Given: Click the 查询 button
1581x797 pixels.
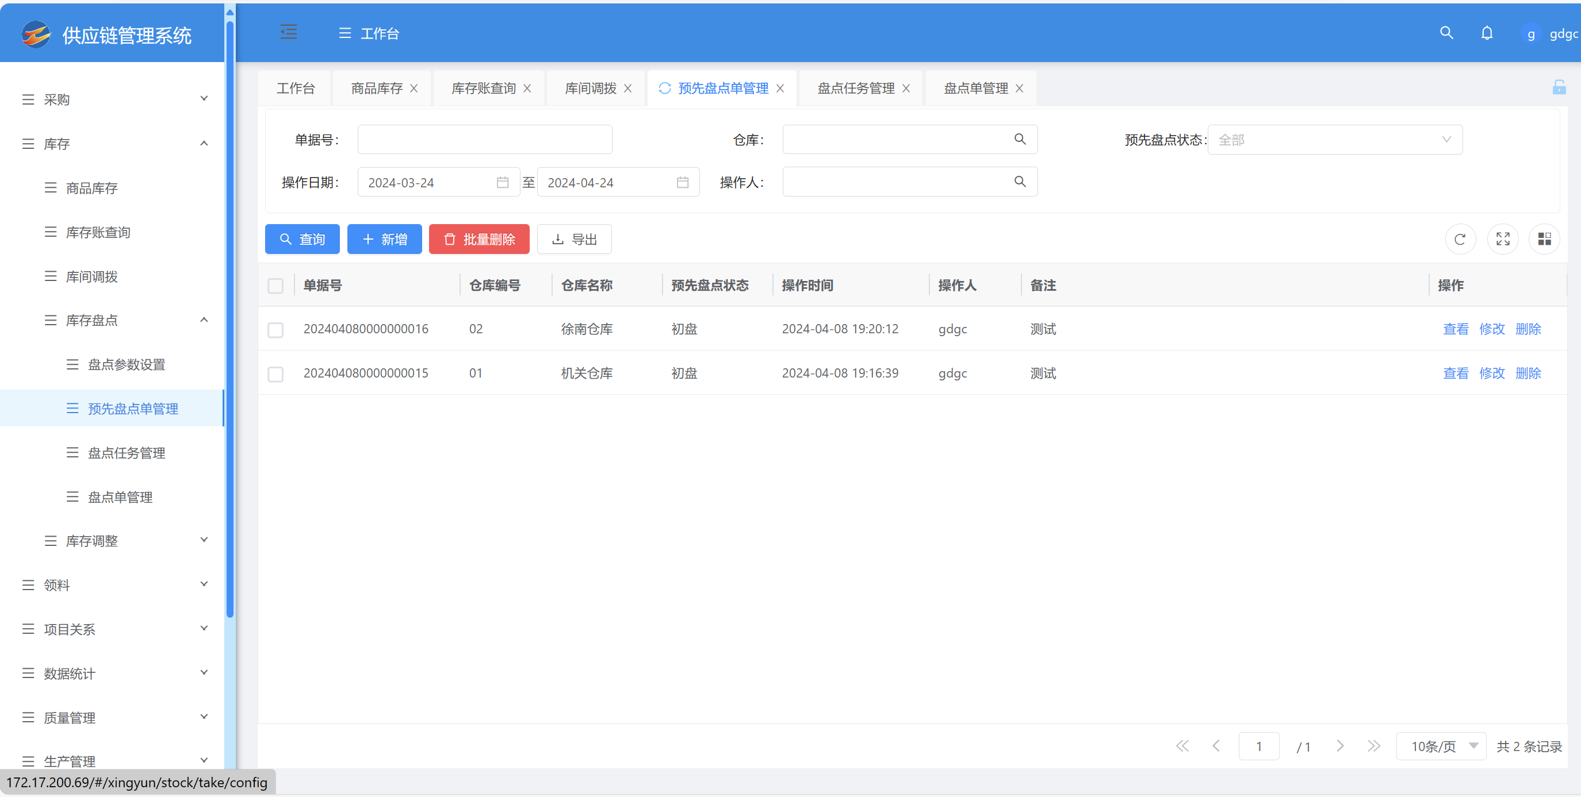Looking at the screenshot, I should coord(302,239).
